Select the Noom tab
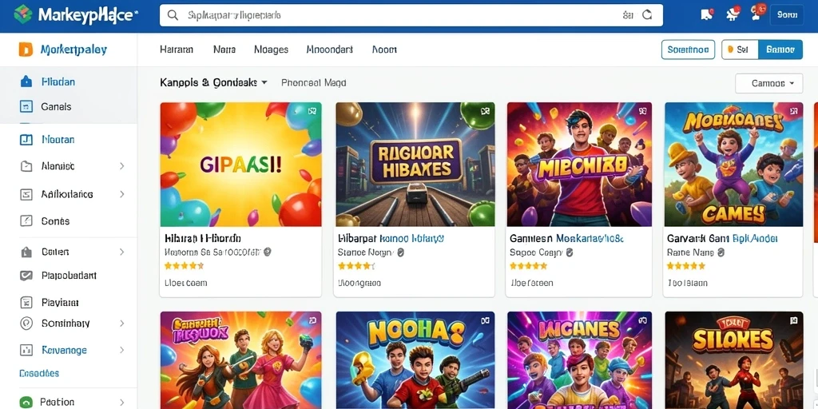The image size is (818, 409). click(384, 50)
